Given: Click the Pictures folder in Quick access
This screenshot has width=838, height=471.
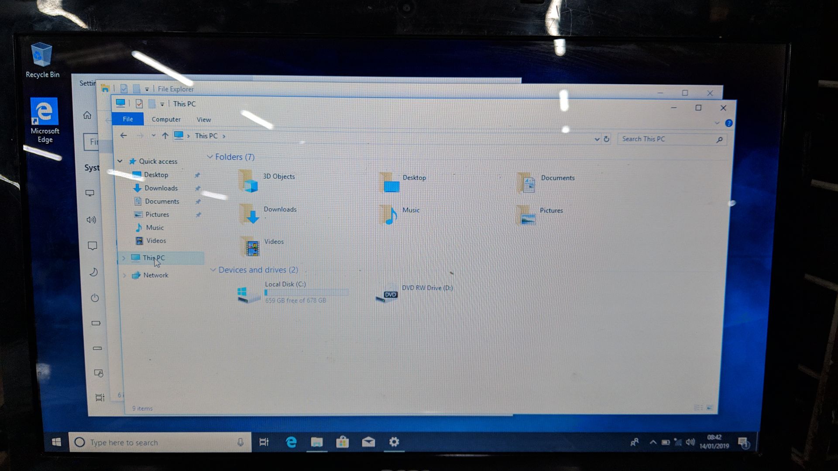Looking at the screenshot, I should (x=157, y=214).
